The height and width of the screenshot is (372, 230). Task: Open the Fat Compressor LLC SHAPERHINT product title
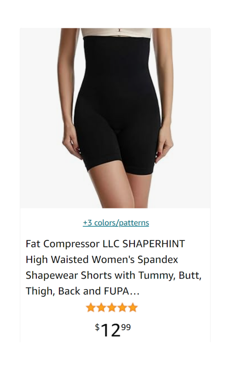coord(114,267)
